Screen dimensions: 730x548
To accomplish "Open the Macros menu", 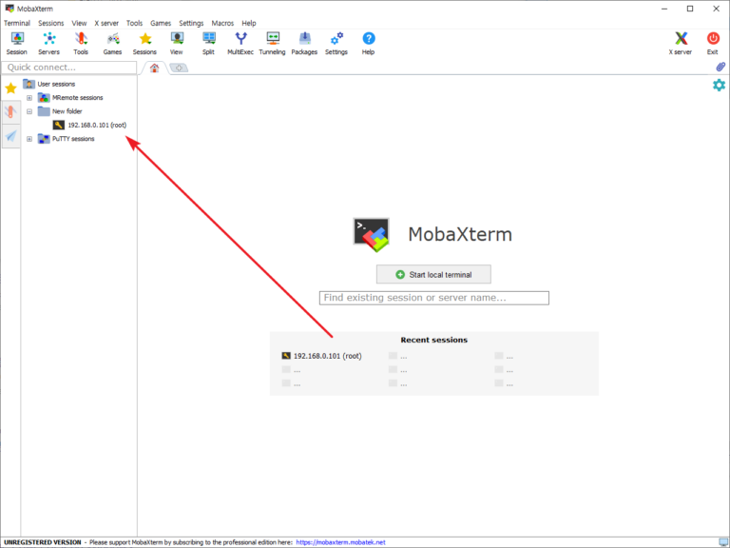I will click(x=222, y=23).
